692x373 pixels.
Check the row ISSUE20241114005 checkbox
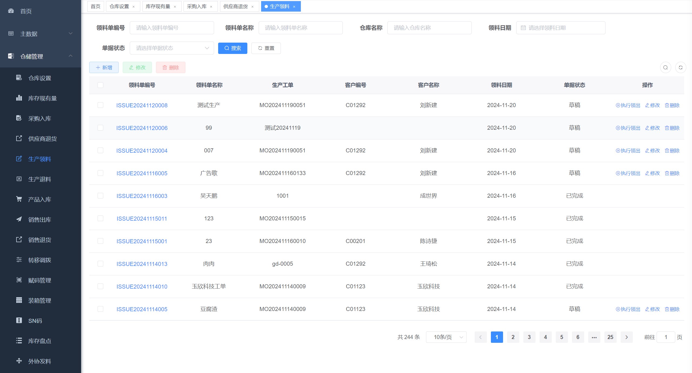100,309
